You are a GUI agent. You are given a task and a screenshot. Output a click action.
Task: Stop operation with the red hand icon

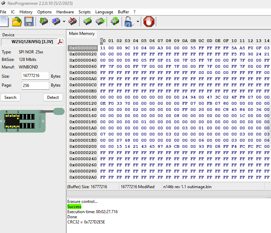(149, 22)
